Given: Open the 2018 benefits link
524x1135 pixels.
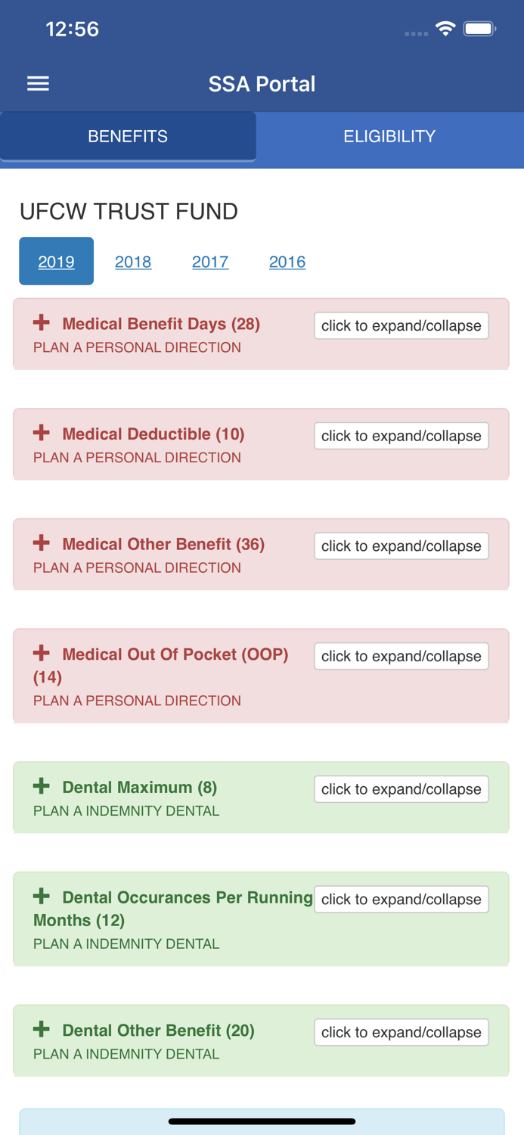Looking at the screenshot, I should [x=133, y=261].
